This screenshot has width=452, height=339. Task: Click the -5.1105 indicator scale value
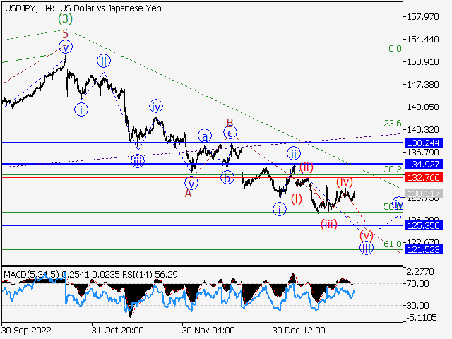[422, 318]
